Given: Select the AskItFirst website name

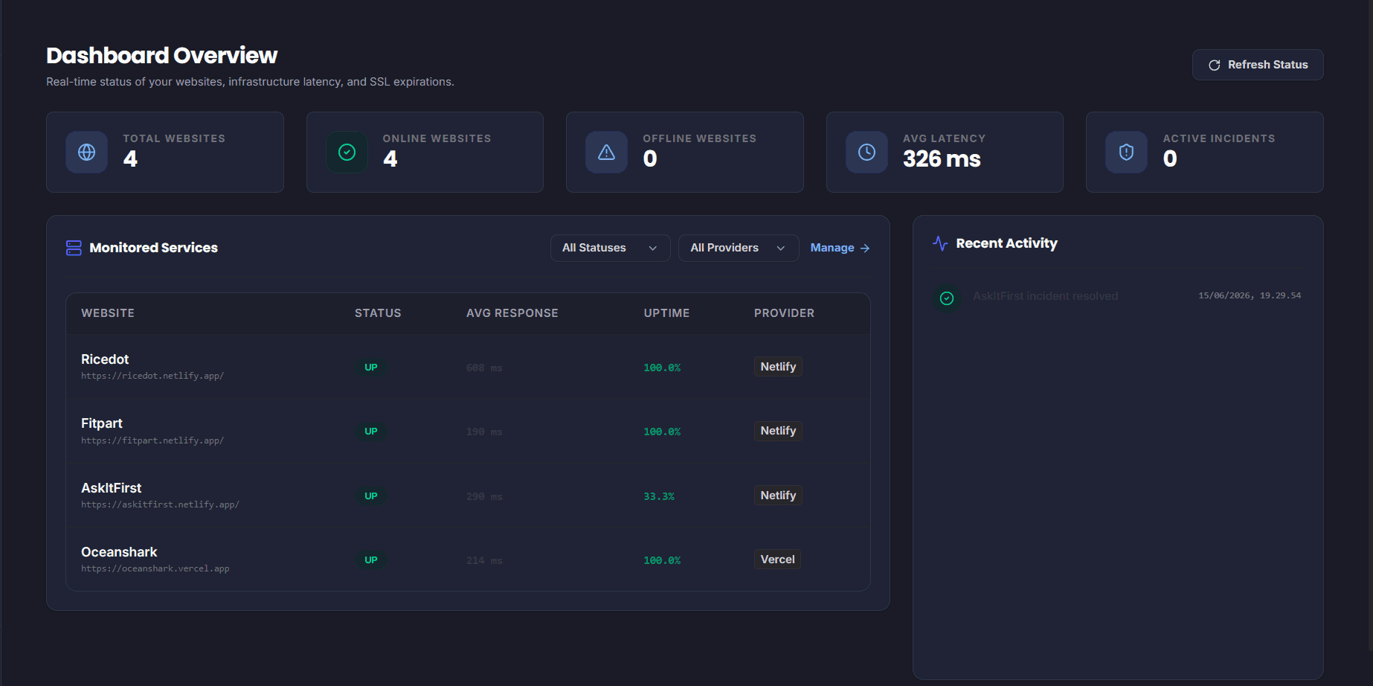Looking at the screenshot, I should (x=112, y=488).
